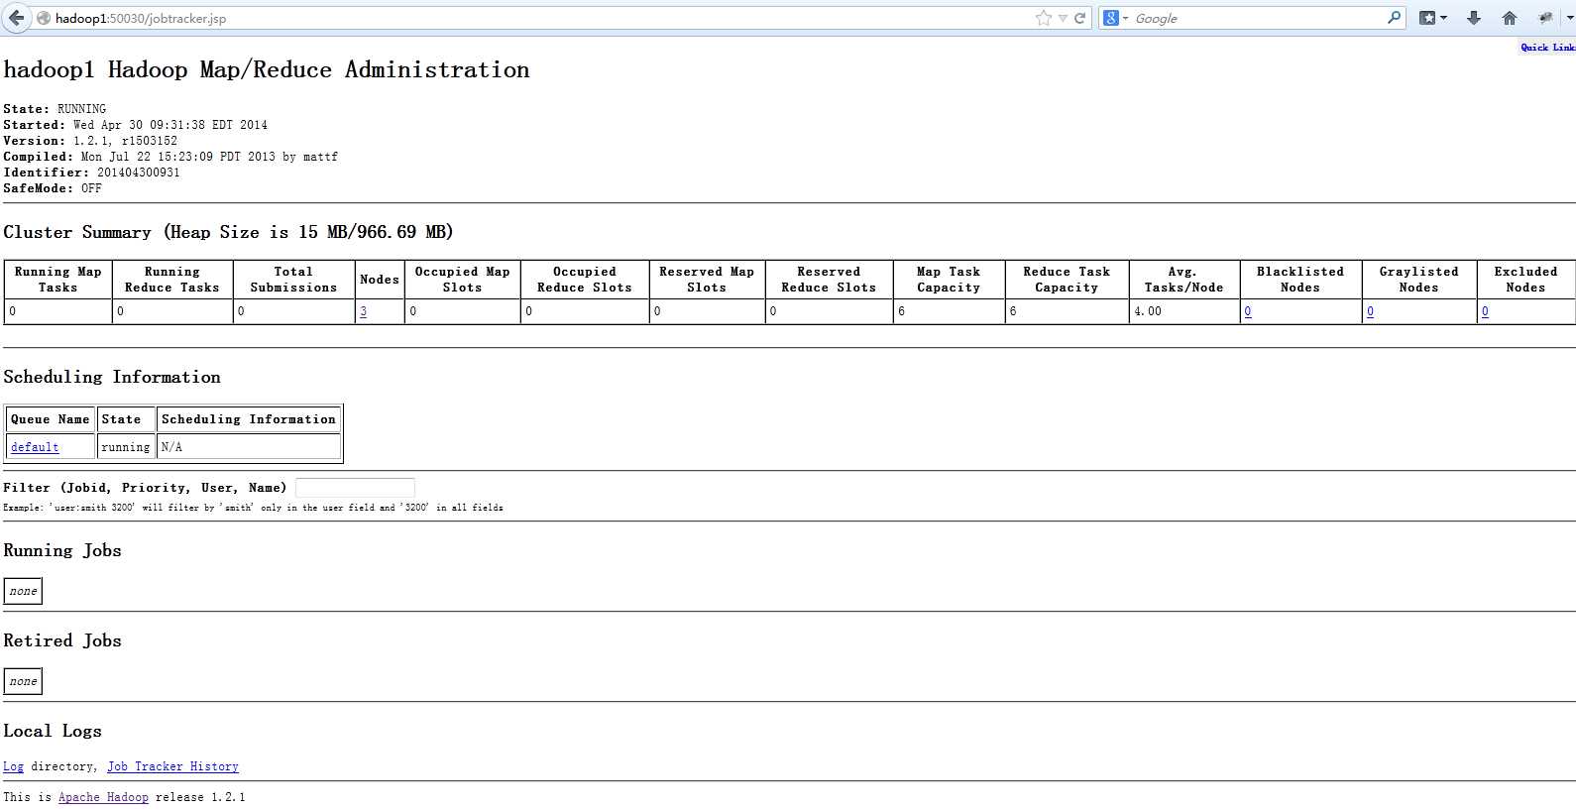Open the Google search engine selector
Image resolution: width=1576 pixels, height=811 pixels.
tap(1116, 18)
